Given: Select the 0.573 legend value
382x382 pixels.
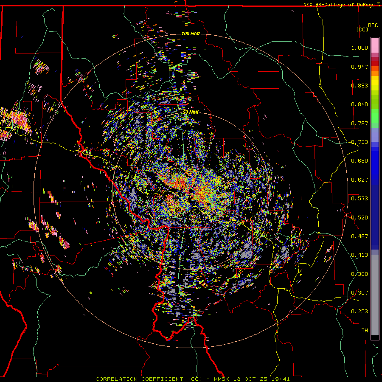Looking at the screenshot, I should tap(360, 199).
